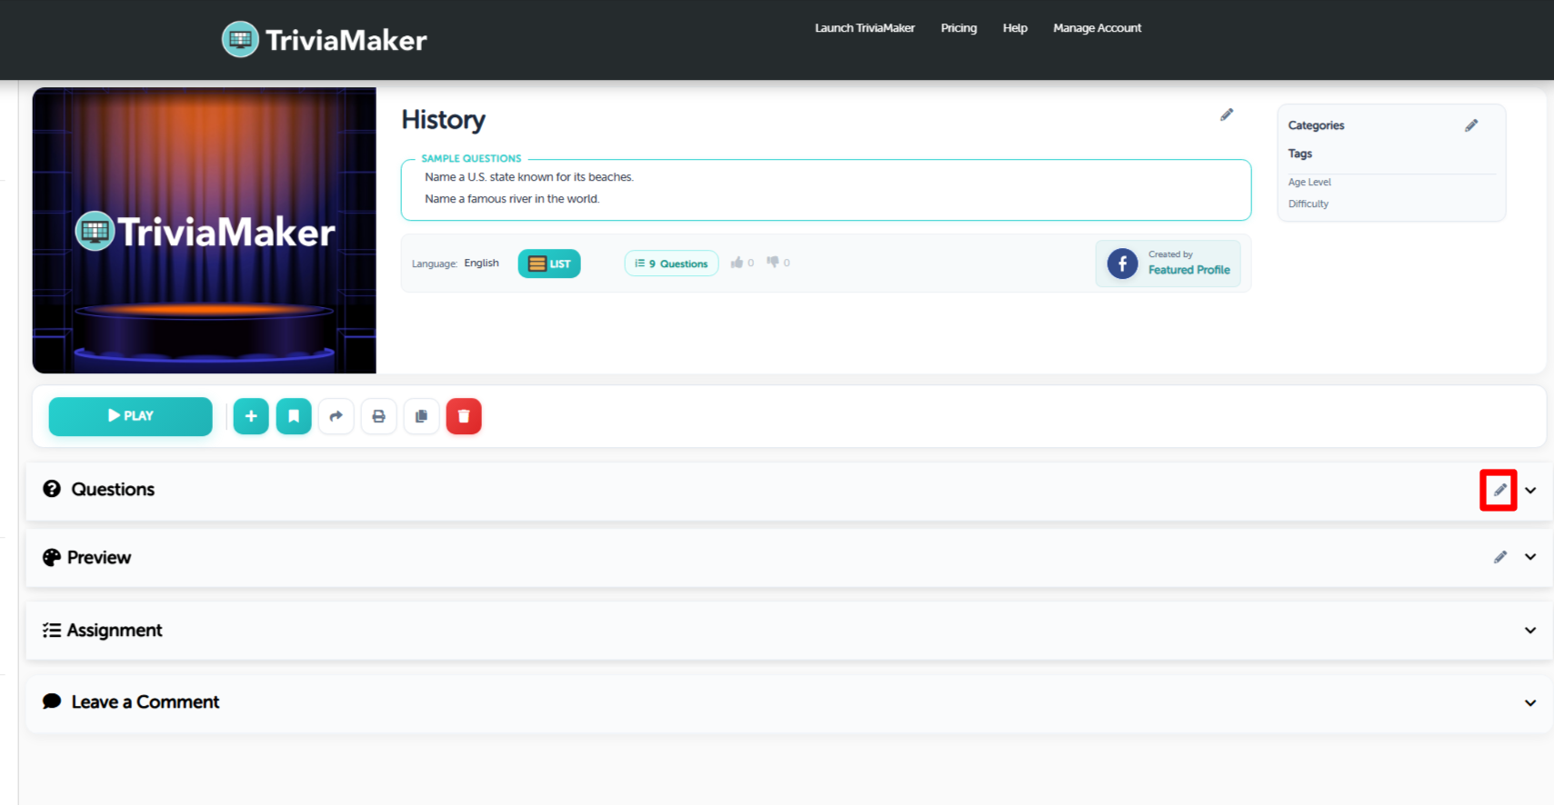Click the History game title
Screen dimensions: 1554x805
(x=444, y=120)
